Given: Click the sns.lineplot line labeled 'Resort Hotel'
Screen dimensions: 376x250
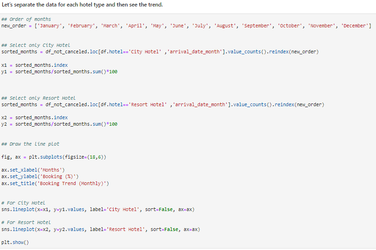Looking at the screenshot, I should point(101,229).
